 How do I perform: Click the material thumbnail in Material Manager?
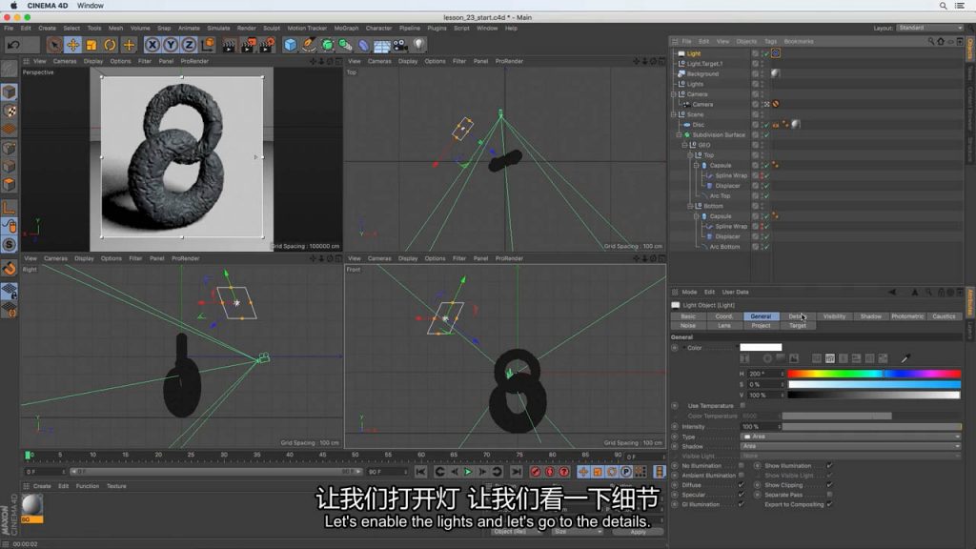(31, 504)
